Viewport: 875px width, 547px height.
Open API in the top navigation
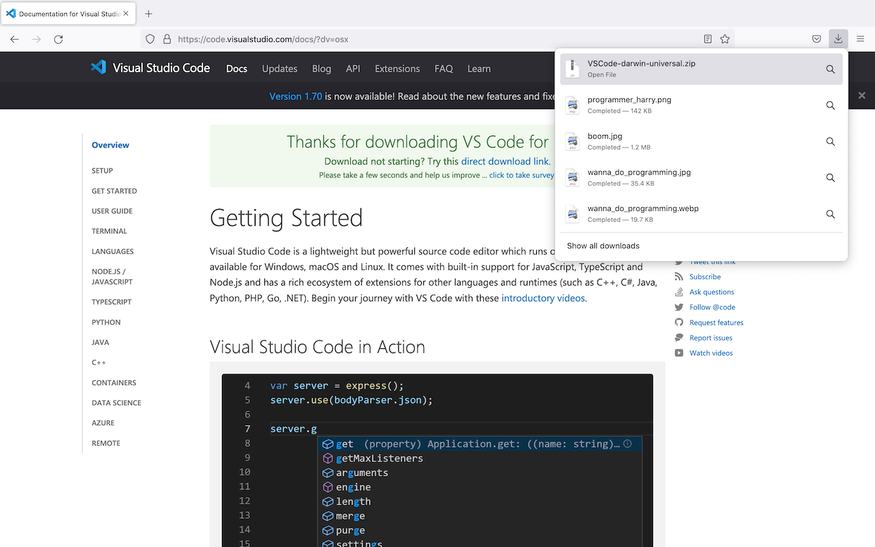pos(353,69)
